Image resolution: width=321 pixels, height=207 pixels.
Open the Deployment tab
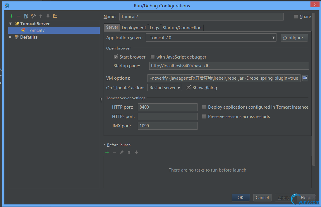[x=134, y=28]
